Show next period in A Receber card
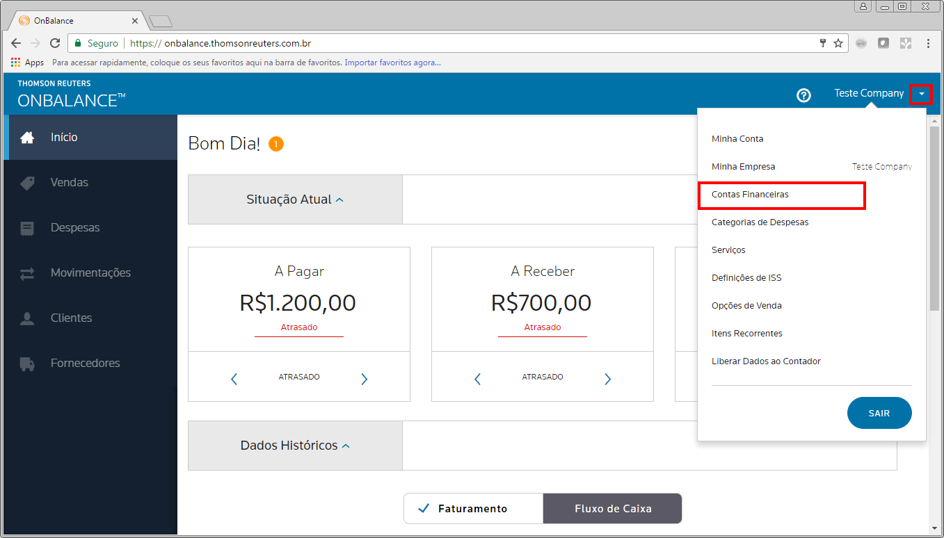Viewport: 944px width, 538px height. (608, 379)
